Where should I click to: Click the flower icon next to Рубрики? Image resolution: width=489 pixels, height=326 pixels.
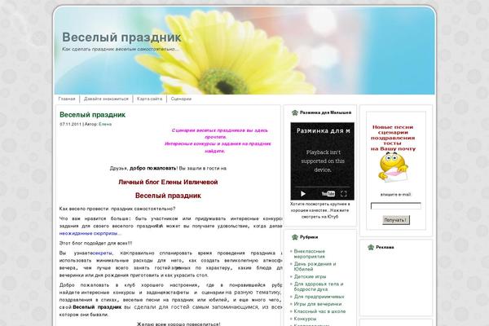[x=295, y=237]
